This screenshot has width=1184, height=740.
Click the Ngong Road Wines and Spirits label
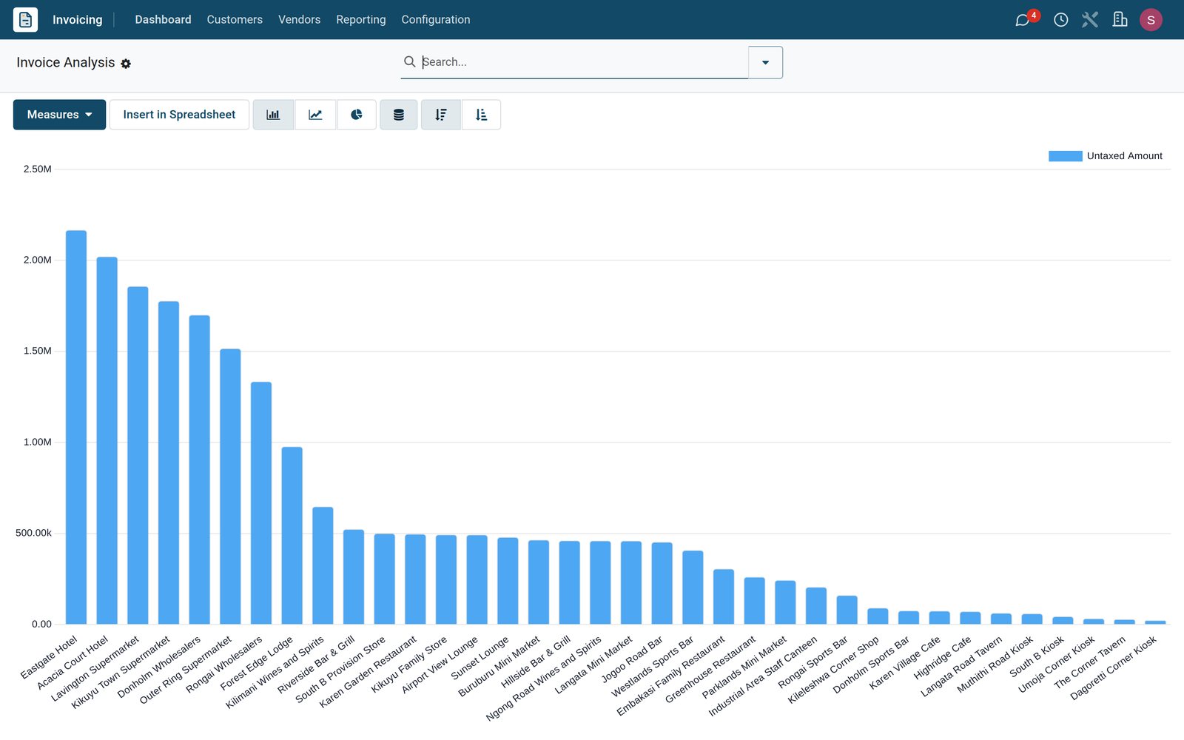pos(543,678)
